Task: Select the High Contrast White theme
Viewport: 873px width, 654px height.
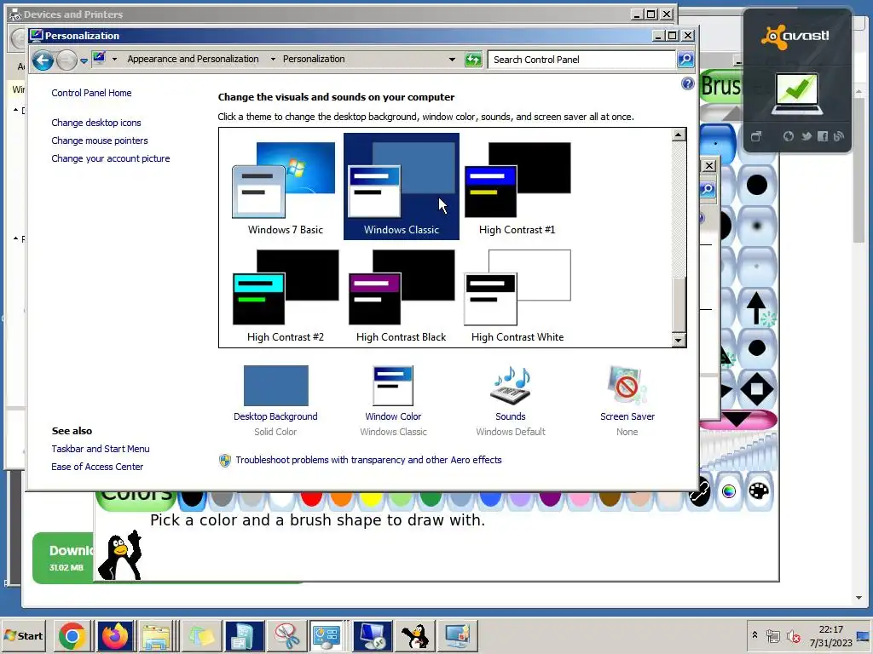Action: pos(517,295)
